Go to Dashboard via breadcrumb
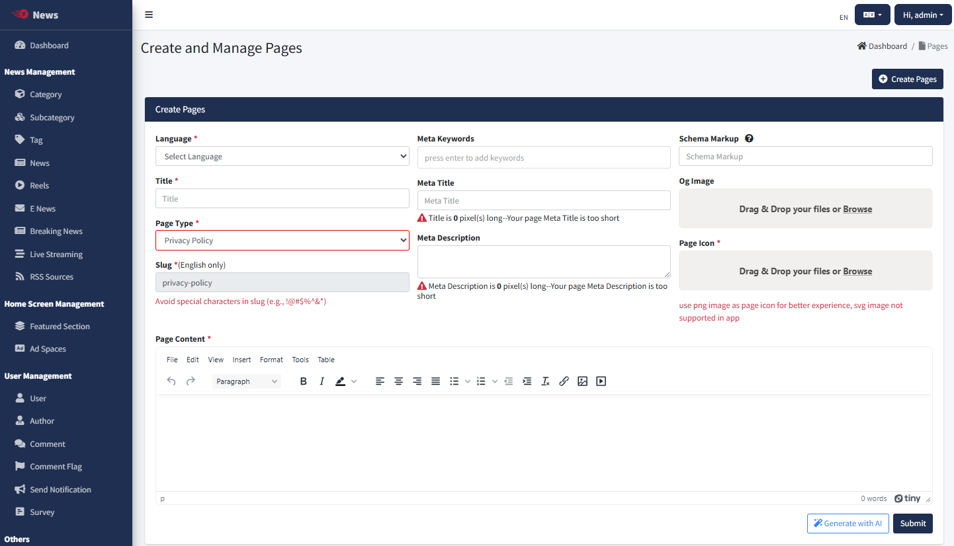Screen dimensions: 954x546 (882, 46)
